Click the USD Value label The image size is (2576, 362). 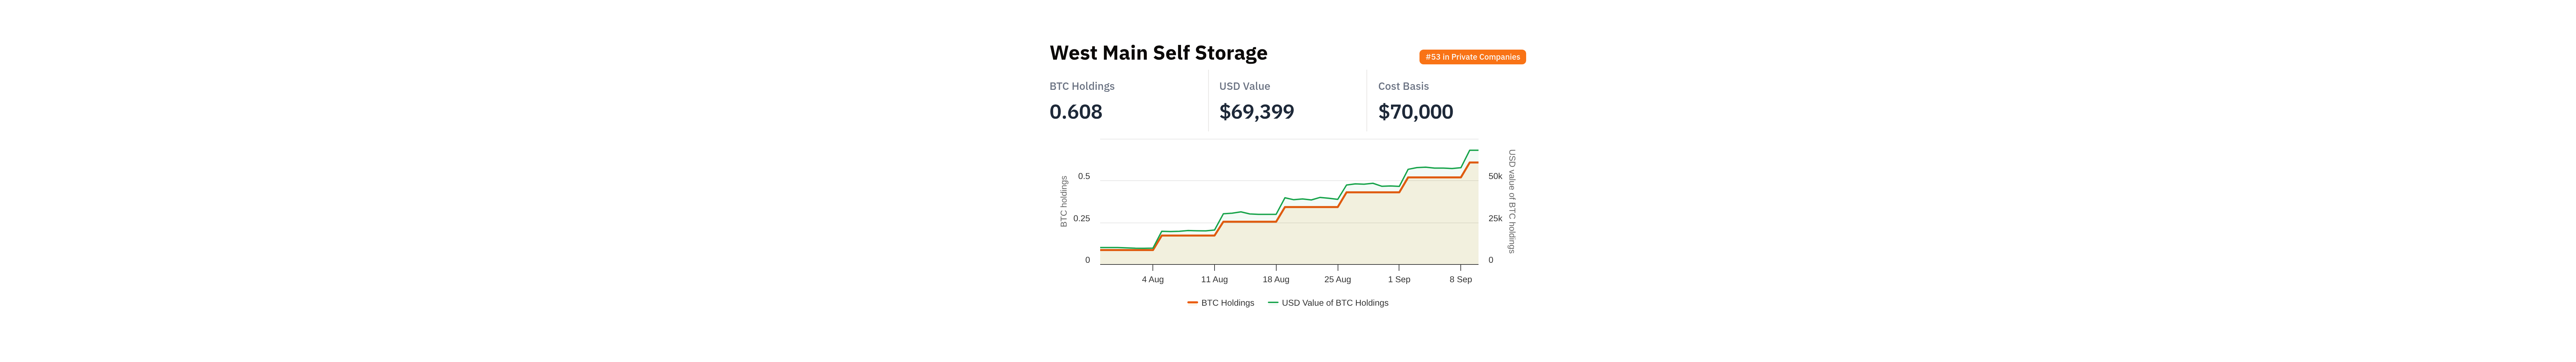coord(1244,86)
